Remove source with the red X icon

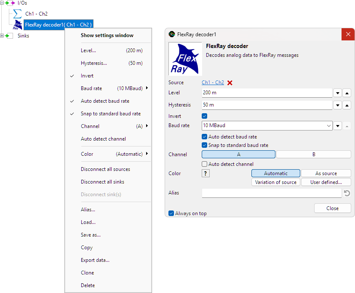230,83
